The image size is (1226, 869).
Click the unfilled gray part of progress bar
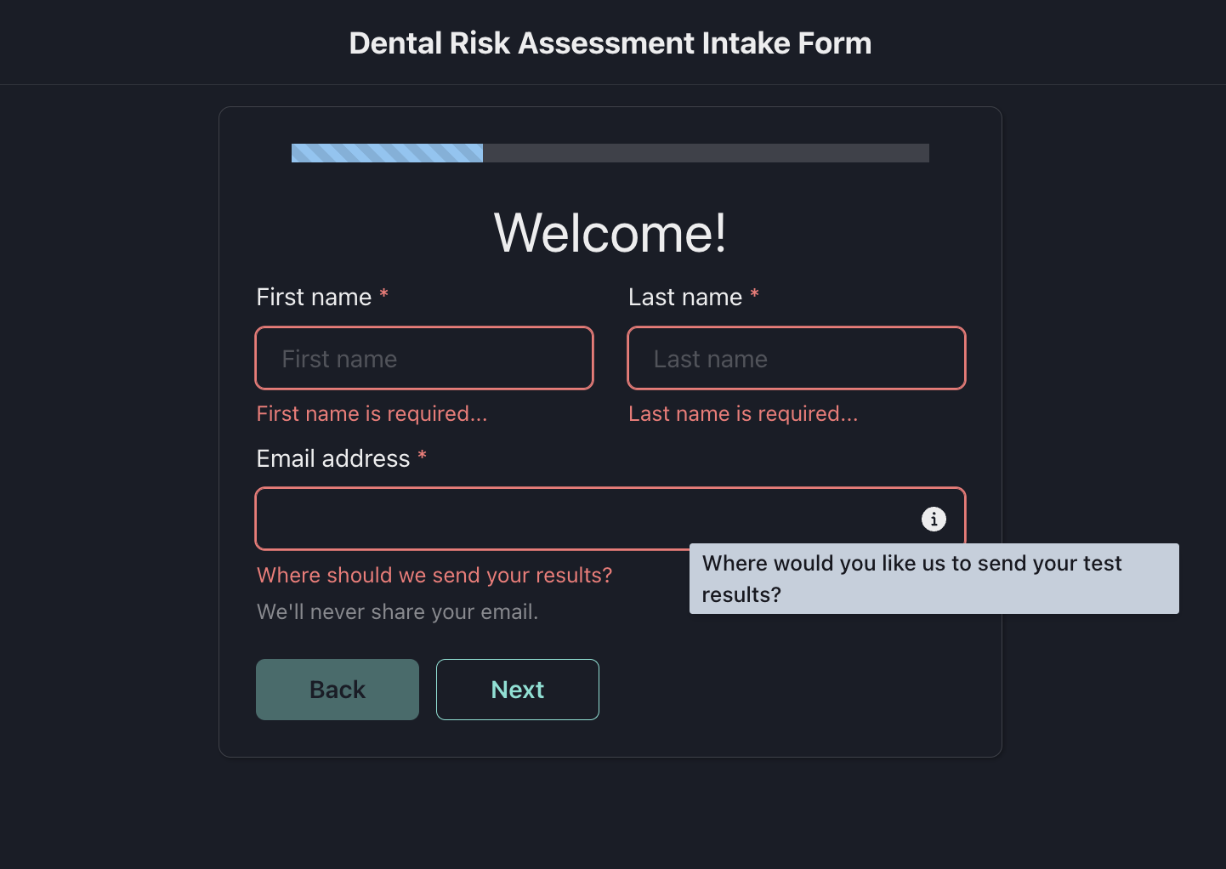706,153
